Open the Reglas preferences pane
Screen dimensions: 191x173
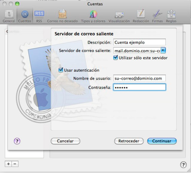tap(171, 16)
